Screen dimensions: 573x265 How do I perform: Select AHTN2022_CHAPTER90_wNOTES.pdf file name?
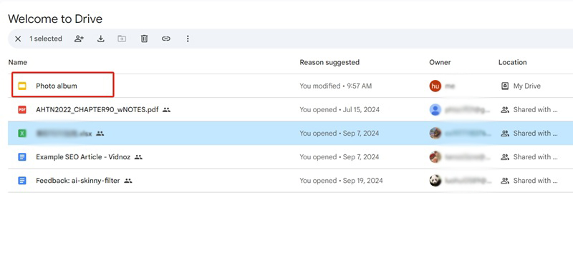[97, 110]
